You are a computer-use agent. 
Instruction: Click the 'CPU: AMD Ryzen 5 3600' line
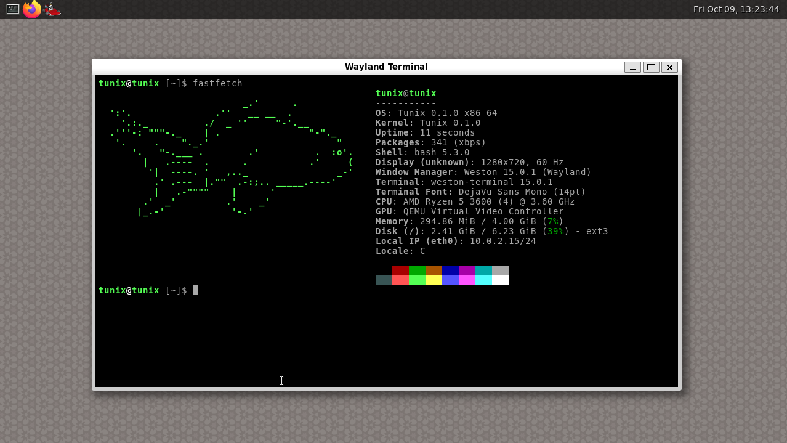[x=475, y=201]
